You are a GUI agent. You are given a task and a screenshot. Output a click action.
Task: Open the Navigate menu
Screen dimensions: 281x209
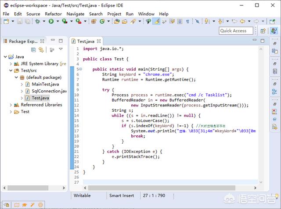(76, 14)
